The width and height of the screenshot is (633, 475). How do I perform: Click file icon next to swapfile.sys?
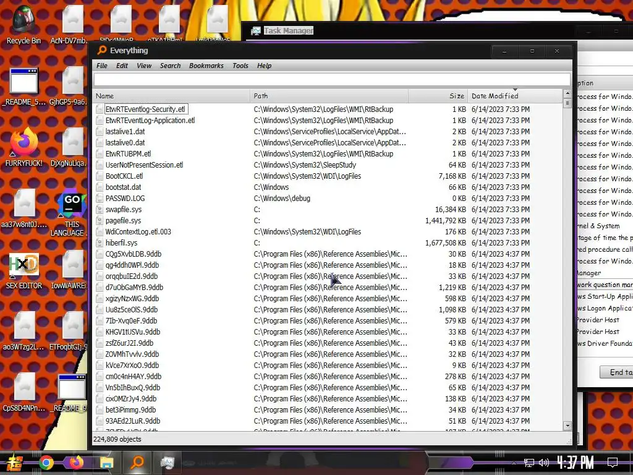click(100, 210)
